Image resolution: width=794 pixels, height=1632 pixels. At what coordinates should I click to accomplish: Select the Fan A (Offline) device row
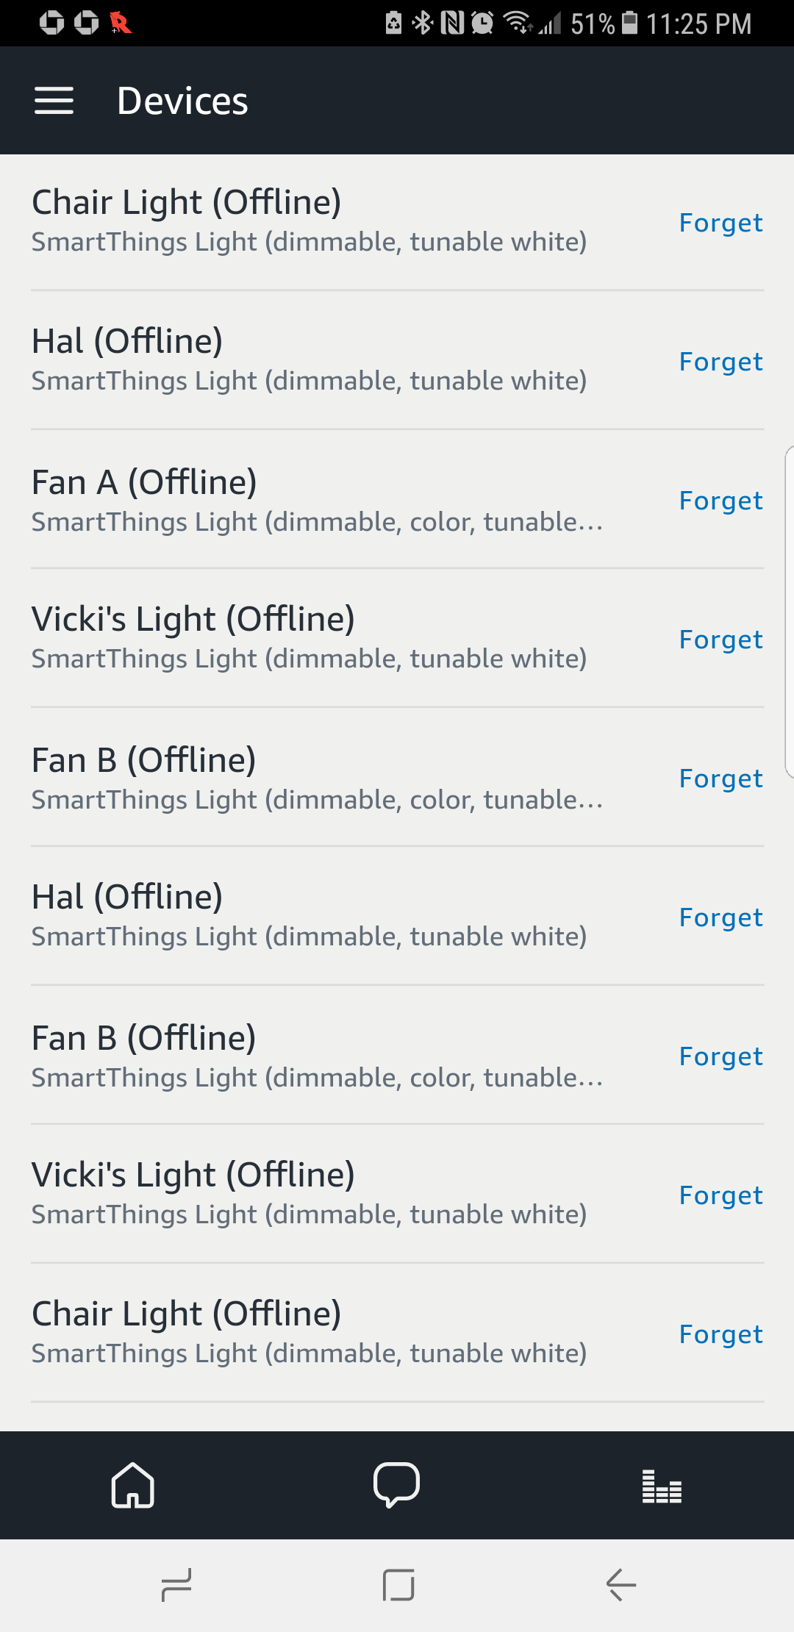(316, 500)
